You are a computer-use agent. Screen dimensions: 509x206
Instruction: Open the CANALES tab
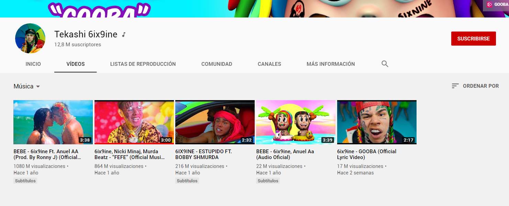269,64
